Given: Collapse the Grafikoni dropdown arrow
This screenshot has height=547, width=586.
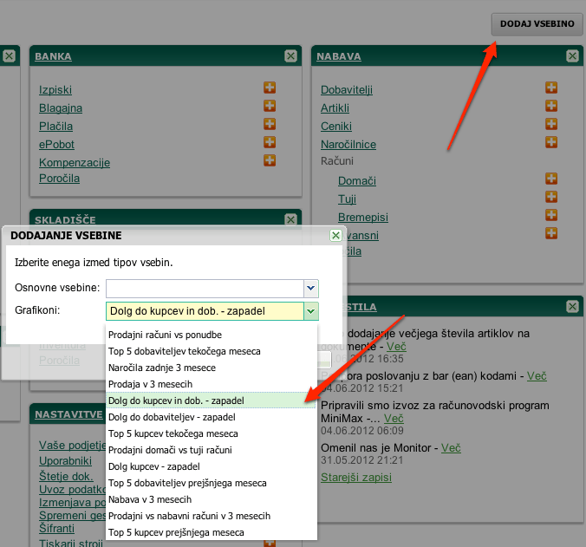Looking at the screenshot, I should click(x=311, y=311).
